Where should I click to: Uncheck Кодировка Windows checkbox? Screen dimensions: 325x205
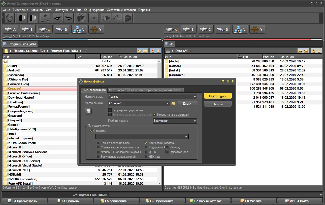coord(146,143)
